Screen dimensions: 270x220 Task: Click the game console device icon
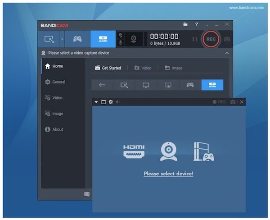coord(204,152)
